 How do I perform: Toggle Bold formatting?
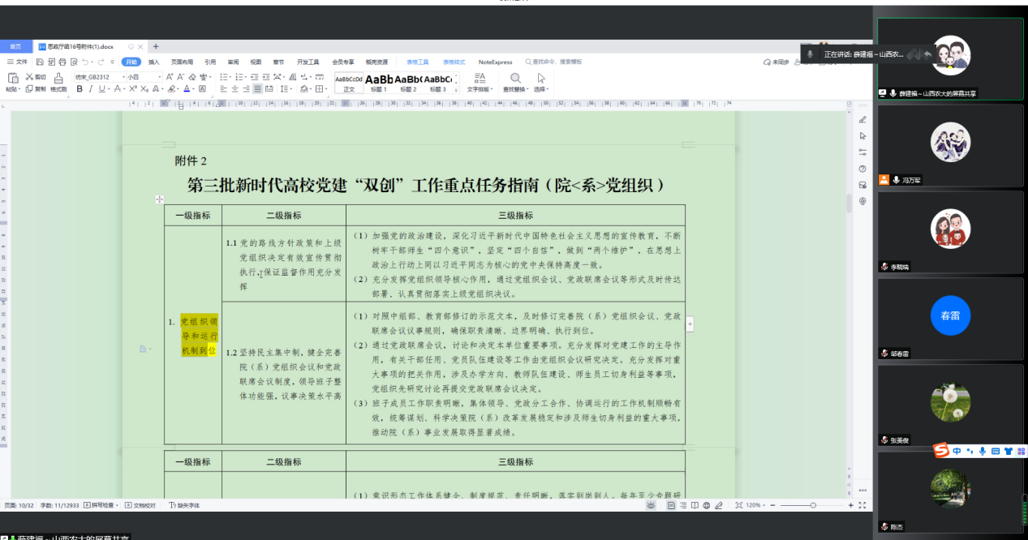pos(80,89)
